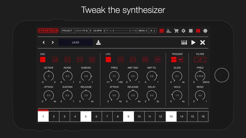The width and height of the screenshot is (246, 138).
Task: Click the HOLD knob
Action: pos(177,95)
